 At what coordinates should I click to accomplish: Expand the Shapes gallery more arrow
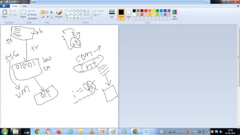tap(91, 18)
